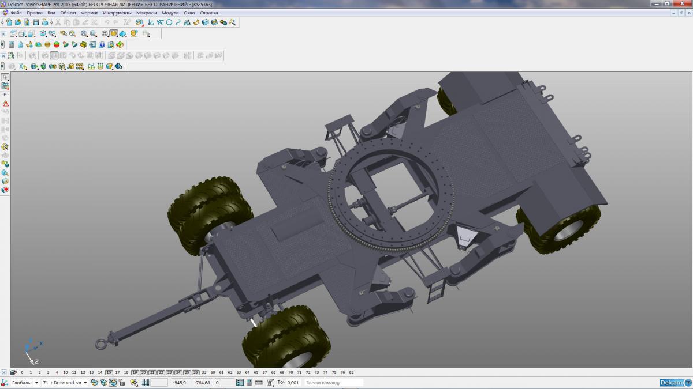
Task: Close the levels toolbar with its X
Action: pos(3,372)
